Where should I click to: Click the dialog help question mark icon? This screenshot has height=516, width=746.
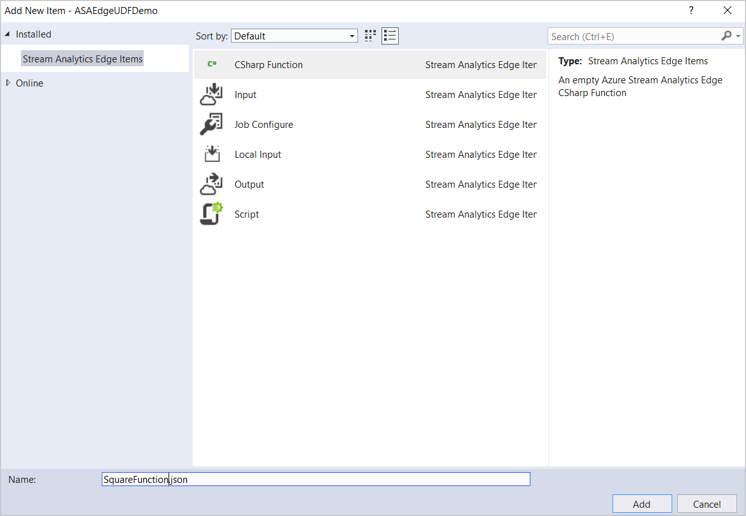tap(691, 10)
